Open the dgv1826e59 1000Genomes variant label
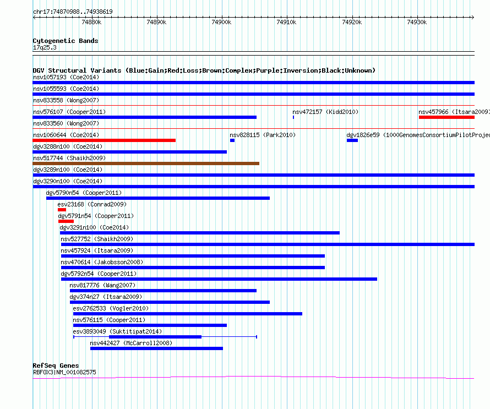Image resolution: width=490 pixels, height=409 pixels. pos(418,135)
